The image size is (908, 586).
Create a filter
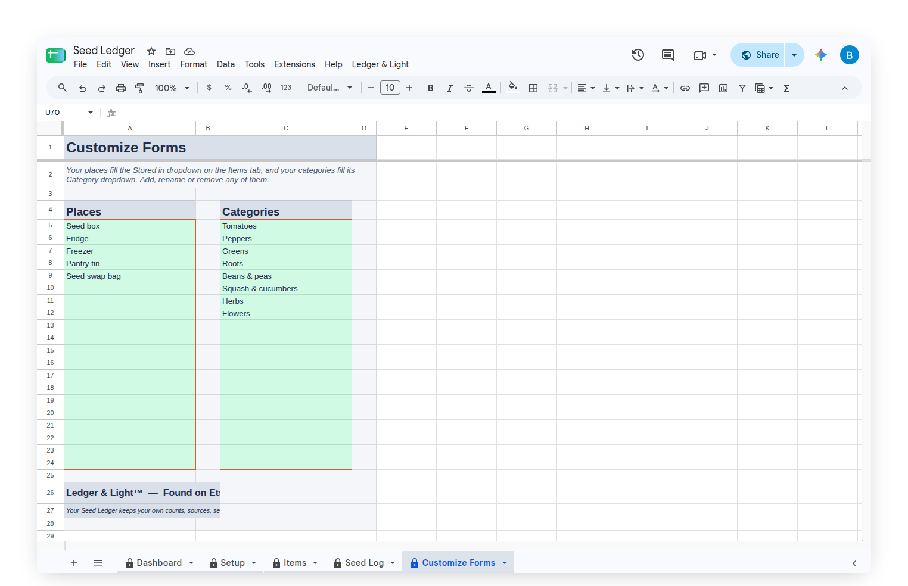[742, 88]
